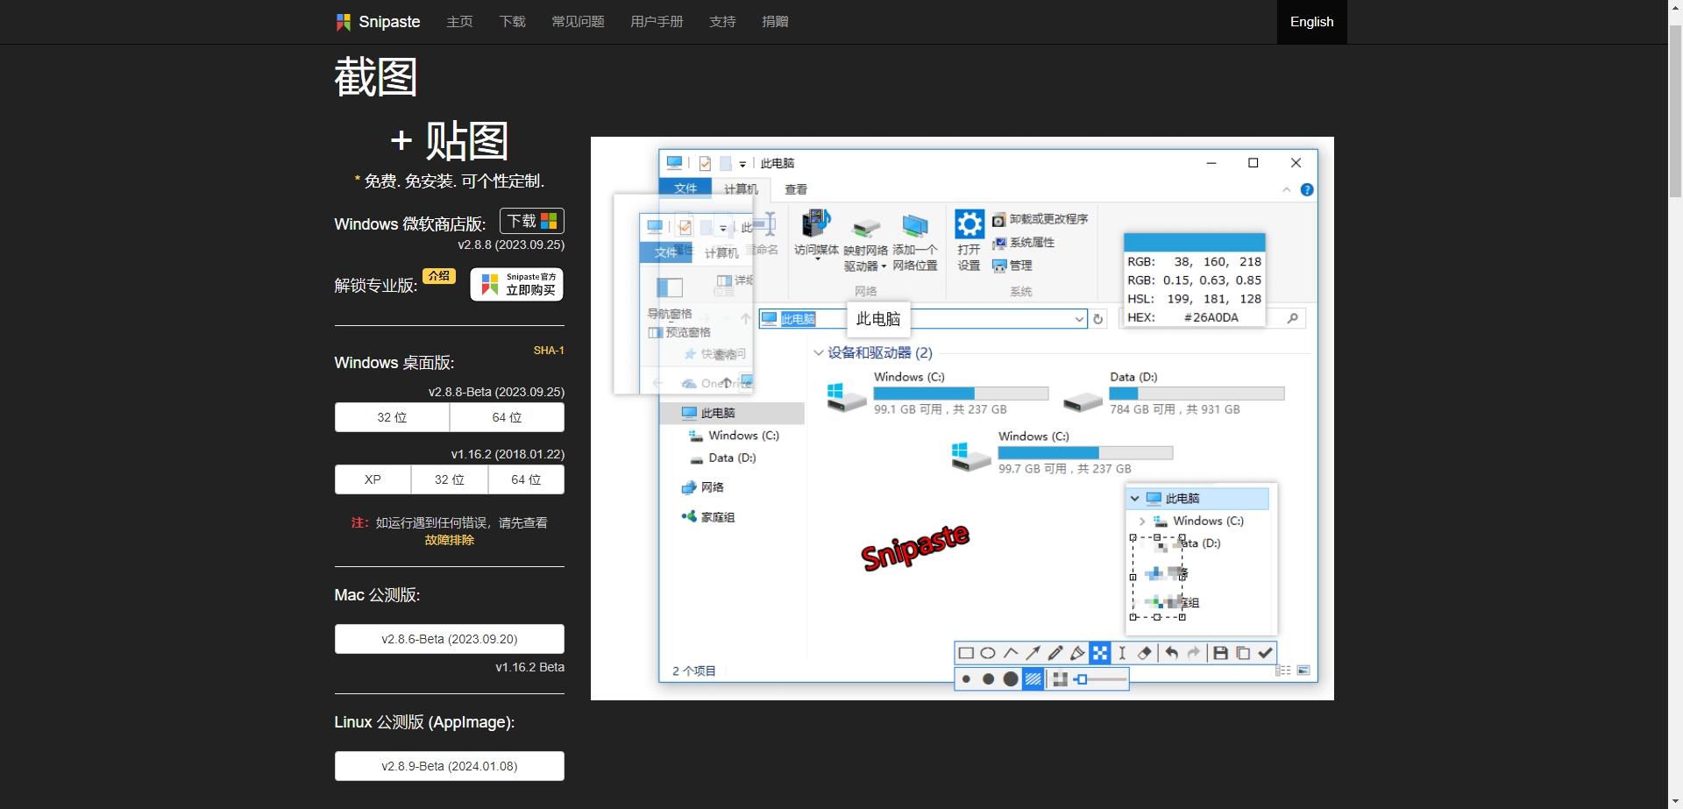Viewport: 1683px width, 809px height.
Task: Switch the site language to English
Action: (x=1311, y=22)
